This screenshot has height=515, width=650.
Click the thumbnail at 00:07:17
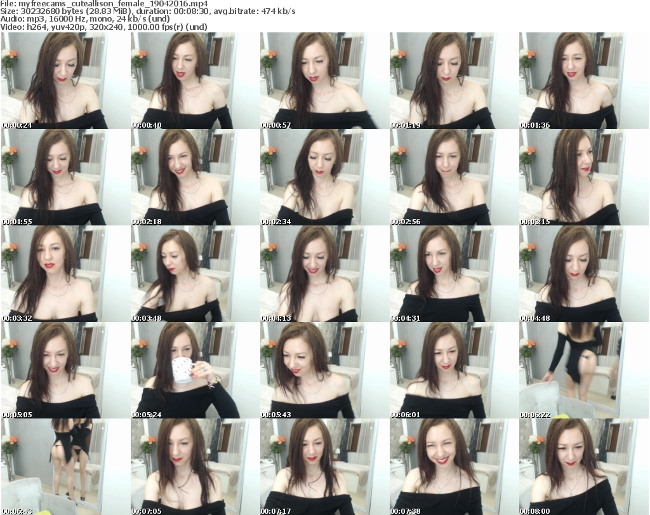click(x=324, y=467)
